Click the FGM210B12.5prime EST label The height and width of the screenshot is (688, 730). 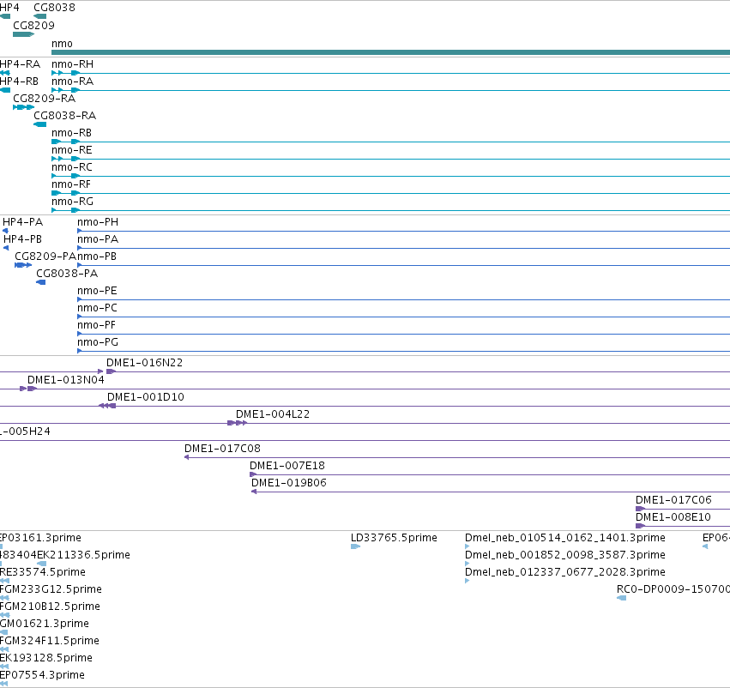(x=50, y=607)
